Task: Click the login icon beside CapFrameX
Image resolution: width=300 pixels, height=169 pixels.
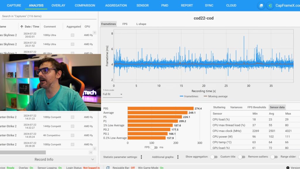Action: click(270, 6)
